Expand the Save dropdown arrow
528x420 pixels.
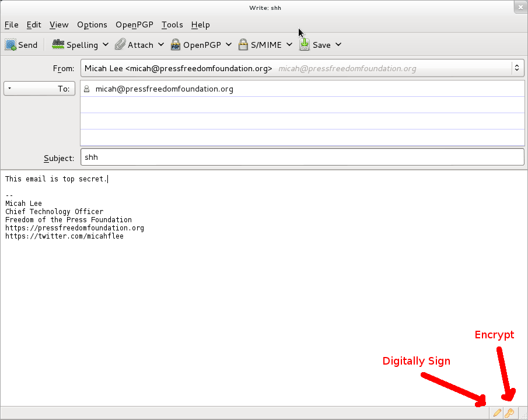click(x=338, y=44)
